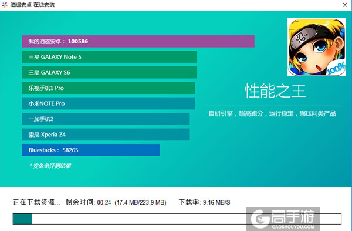This screenshot has height=231, width=352.
Task: Click the 性能之王 heading
Action: pyautogui.click(x=275, y=91)
